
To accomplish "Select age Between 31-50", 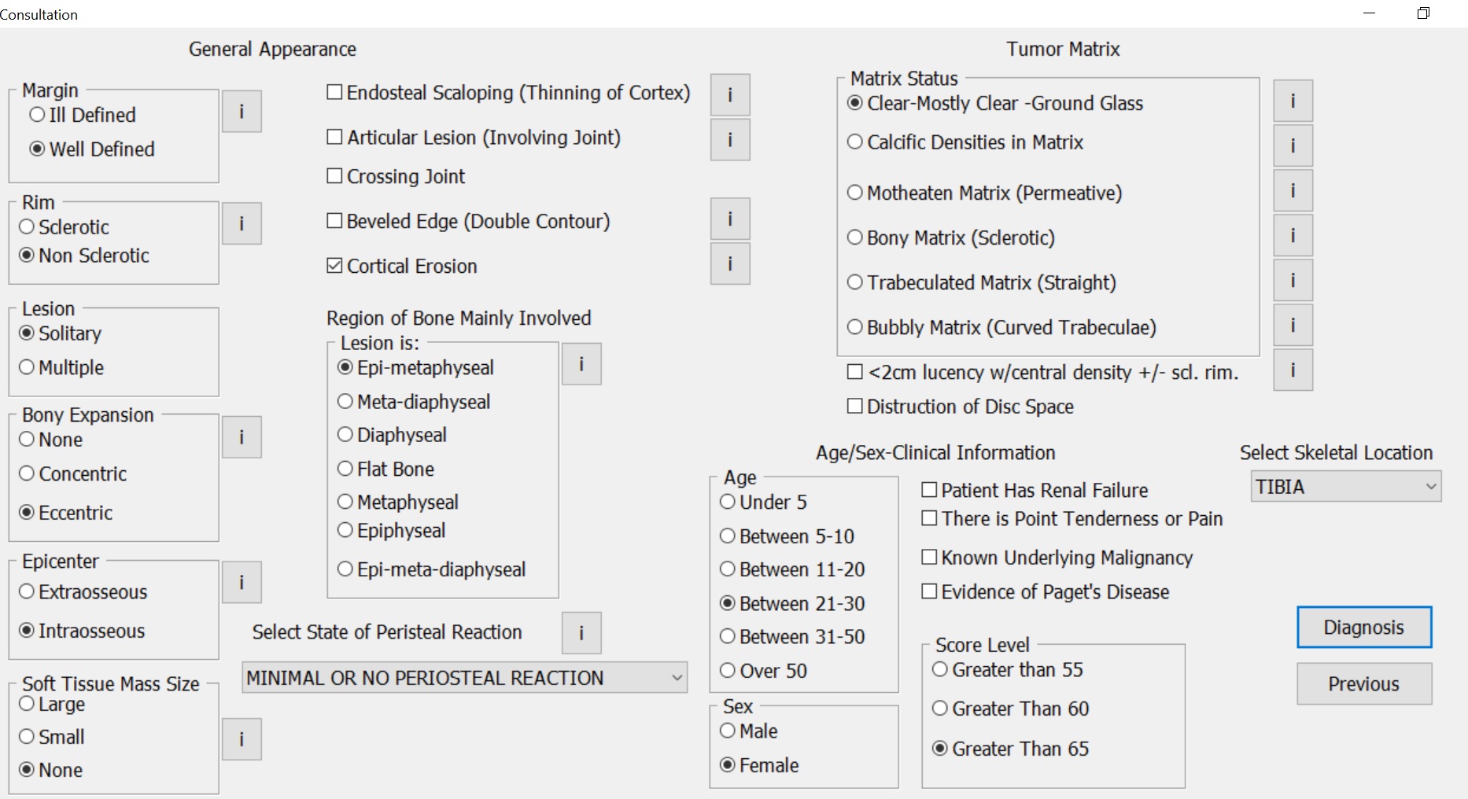I will 728,636.
